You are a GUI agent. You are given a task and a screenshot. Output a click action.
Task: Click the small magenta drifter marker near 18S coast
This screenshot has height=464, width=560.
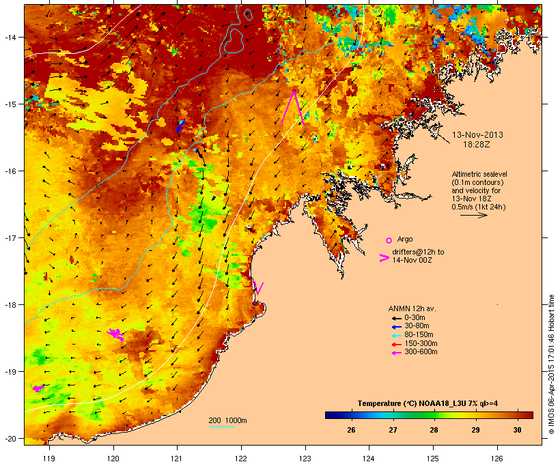[259, 289]
